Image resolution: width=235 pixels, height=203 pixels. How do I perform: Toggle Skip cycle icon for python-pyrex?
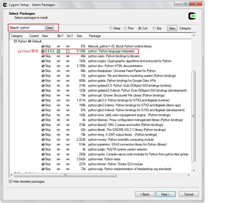point(43,154)
